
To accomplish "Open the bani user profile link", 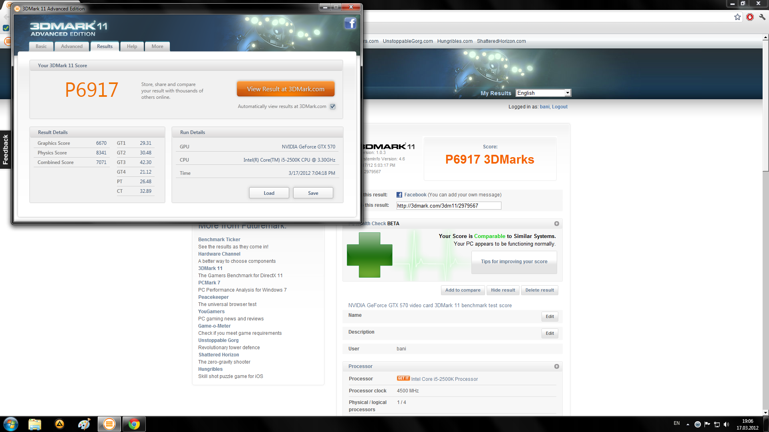I will click(x=545, y=107).
